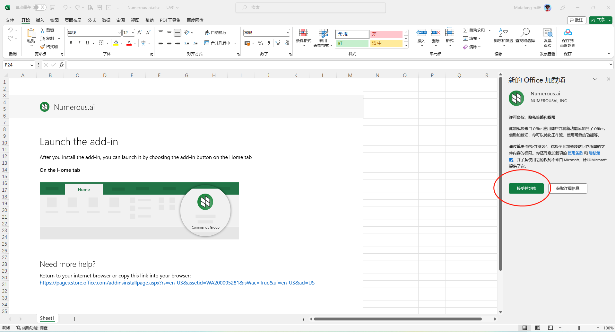The width and height of the screenshot is (615, 332).
Task: Click the Get Details (获取详细信息) button
Action: [x=568, y=188]
